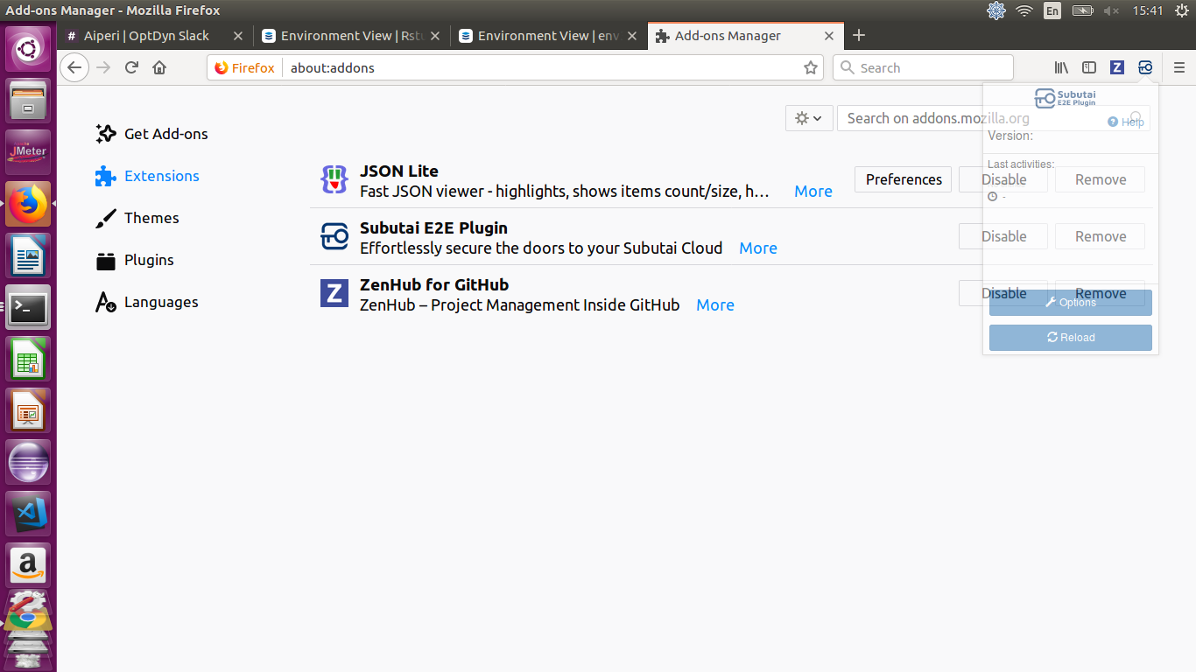
Task: Launch Eclipse from the dock
Action: (x=29, y=462)
